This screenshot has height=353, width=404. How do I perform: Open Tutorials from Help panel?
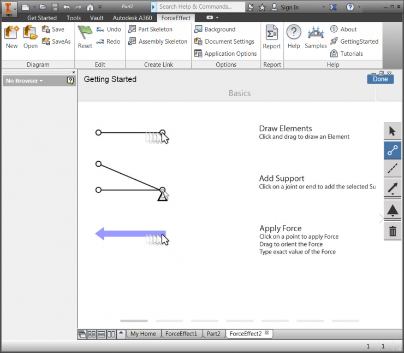347,54
